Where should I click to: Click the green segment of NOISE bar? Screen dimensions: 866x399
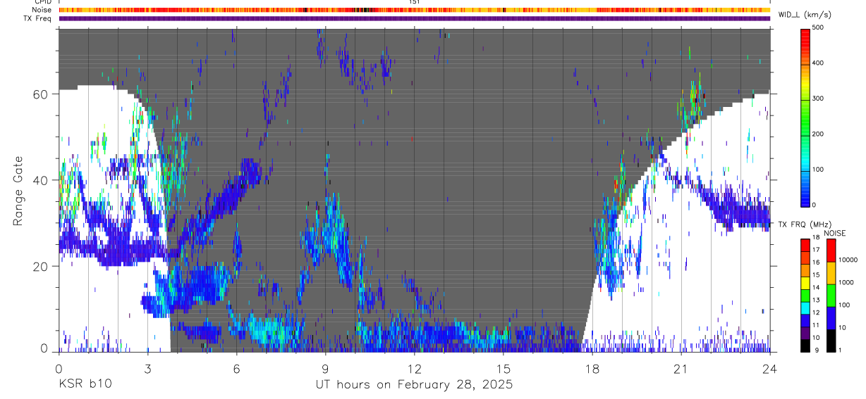(831, 296)
